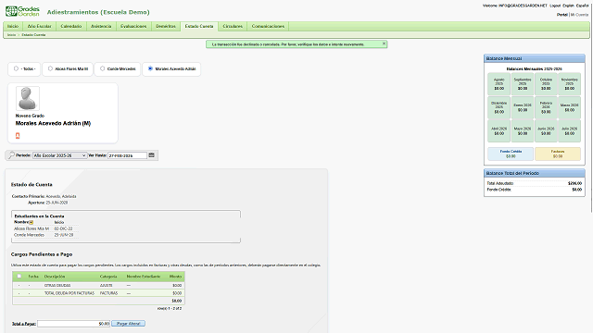Select the '- Todos -' radio option
Image resolution: width=593 pixels, height=333 pixels.
[16, 68]
